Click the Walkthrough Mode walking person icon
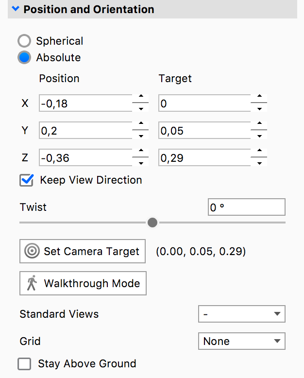The width and height of the screenshot is (304, 378). click(x=32, y=283)
